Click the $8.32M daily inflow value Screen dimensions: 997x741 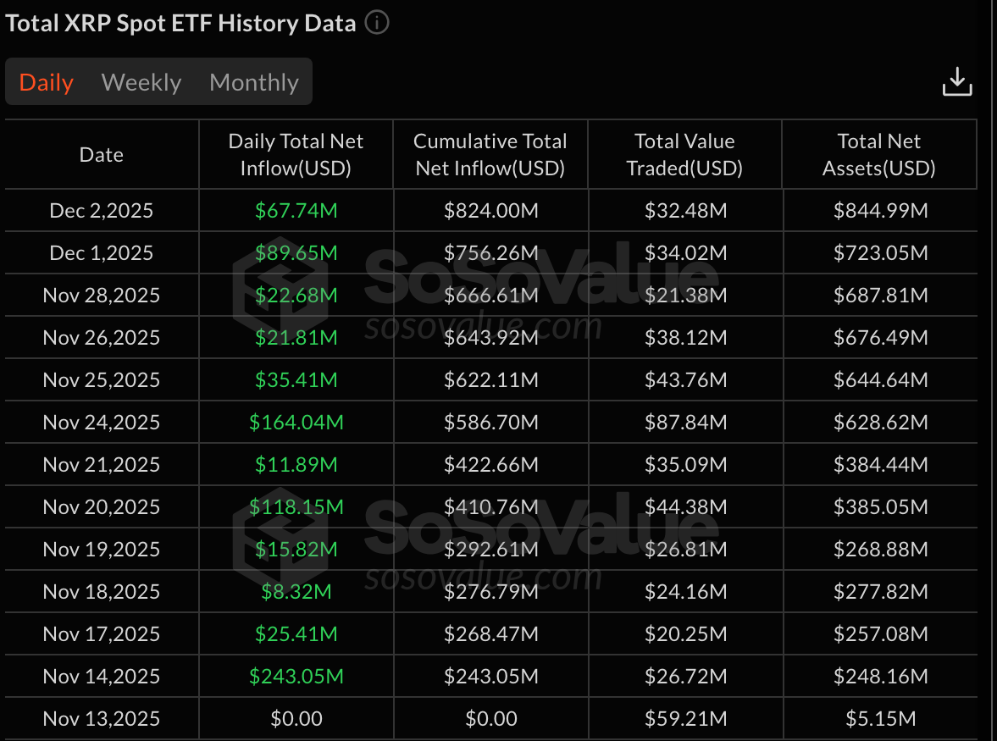(x=296, y=592)
